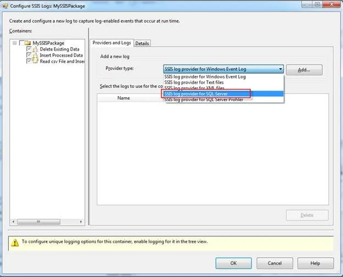This screenshot has height=277, width=343.
Task: Select Read csv File and Insert item
Action: [62, 61]
